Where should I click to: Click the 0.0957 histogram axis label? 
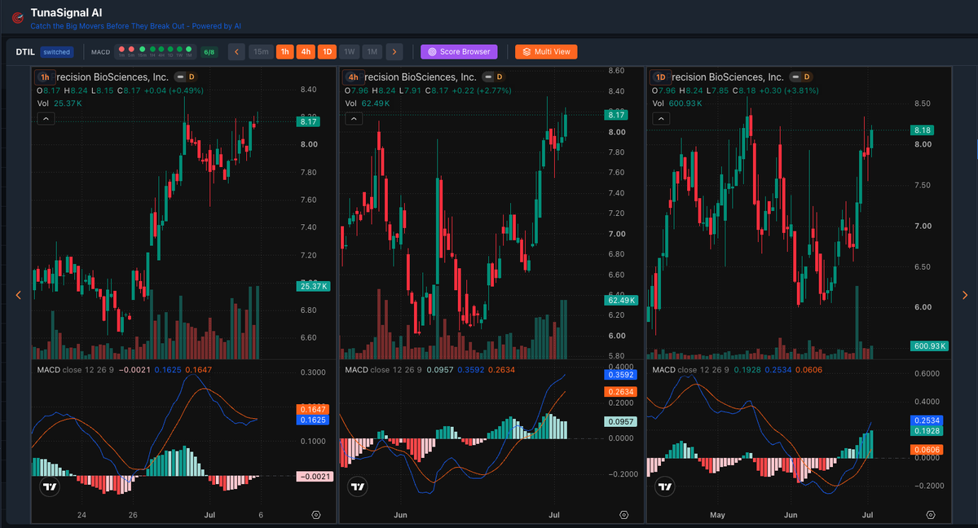tap(622, 422)
